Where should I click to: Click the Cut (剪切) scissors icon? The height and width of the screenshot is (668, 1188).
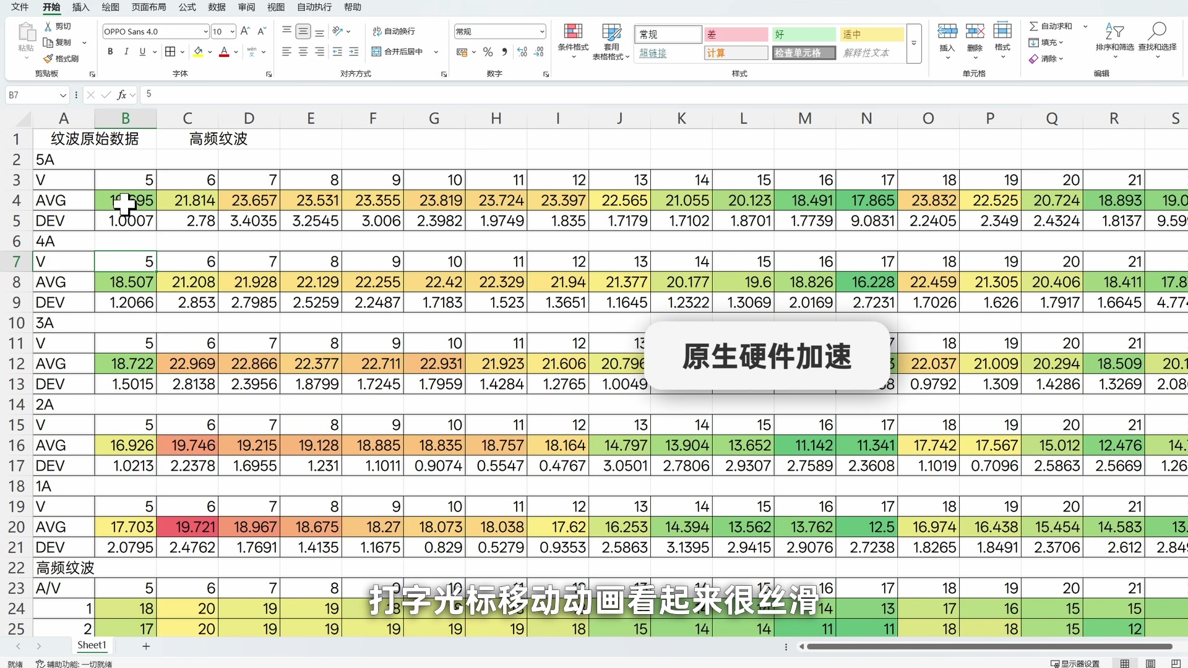tap(48, 27)
